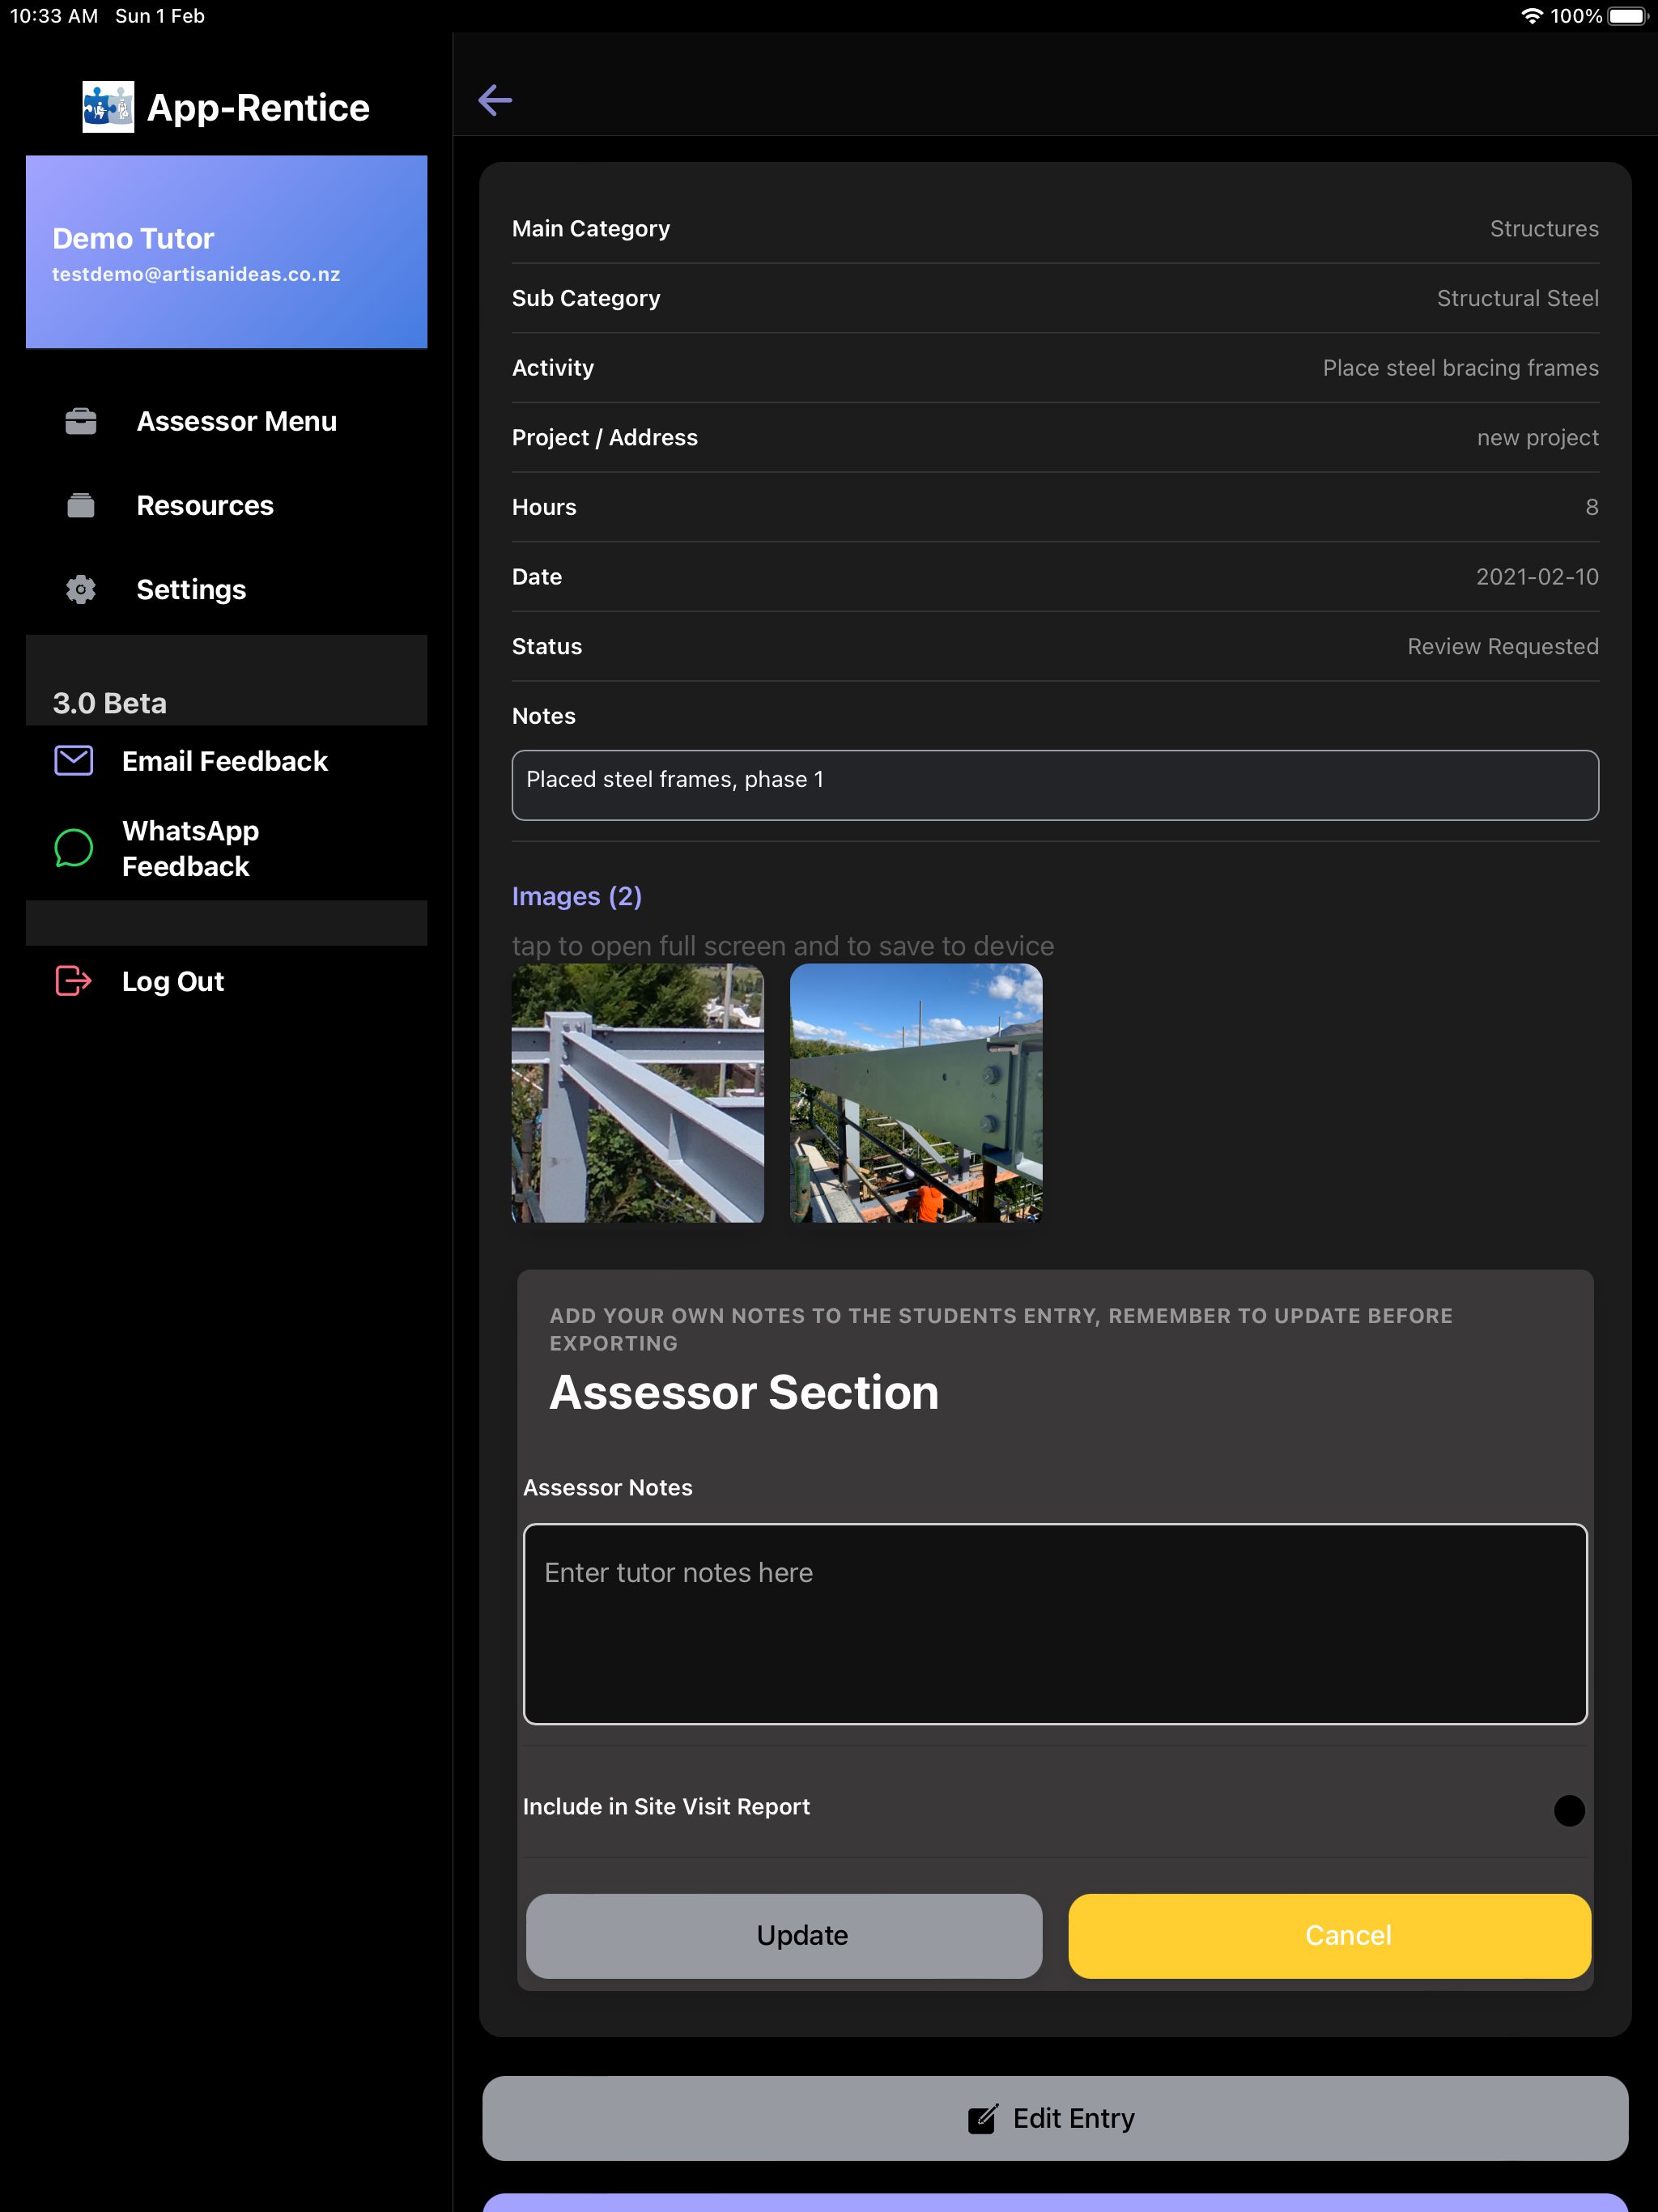Click the Update button

click(x=784, y=1936)
